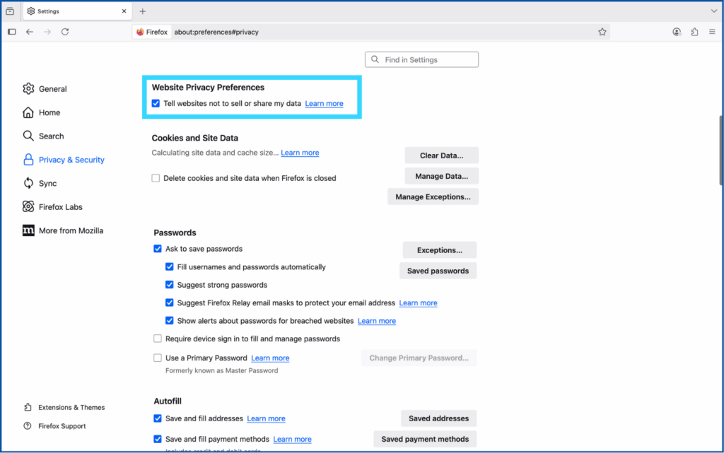The width and height of the screenshot is (724, 453).
Task: Open Saved passwords button
Action: (438, 271)
